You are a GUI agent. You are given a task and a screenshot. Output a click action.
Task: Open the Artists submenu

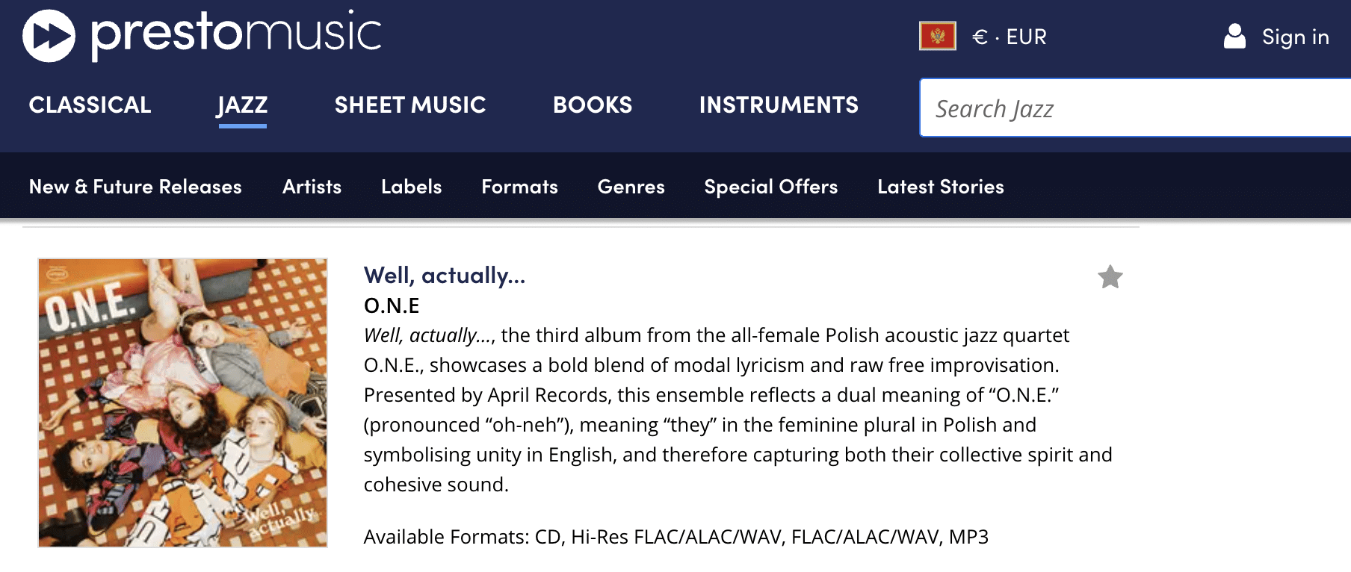(312, 187)
